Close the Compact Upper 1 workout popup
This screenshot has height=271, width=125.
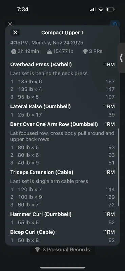[x=15, y=33]
